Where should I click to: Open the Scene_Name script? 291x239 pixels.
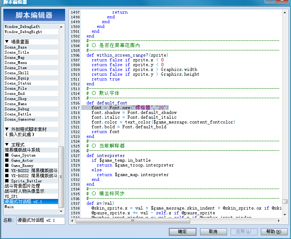coord(31,104)
